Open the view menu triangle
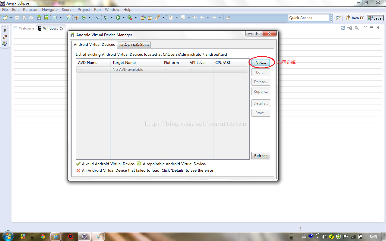386x241 pixels. (365, 27)
